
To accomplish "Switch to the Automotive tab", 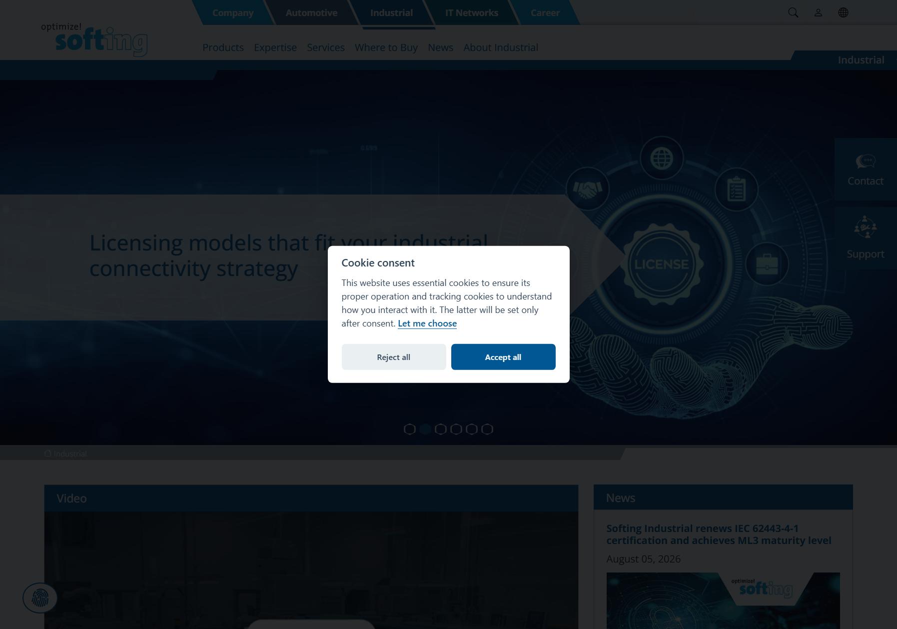I will [x=311, y=12].
